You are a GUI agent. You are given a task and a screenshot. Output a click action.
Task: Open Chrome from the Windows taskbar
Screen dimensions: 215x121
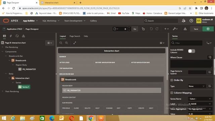[x=91, y=118]
